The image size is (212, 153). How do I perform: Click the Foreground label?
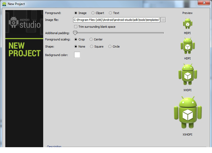click(x=53, y=13)
